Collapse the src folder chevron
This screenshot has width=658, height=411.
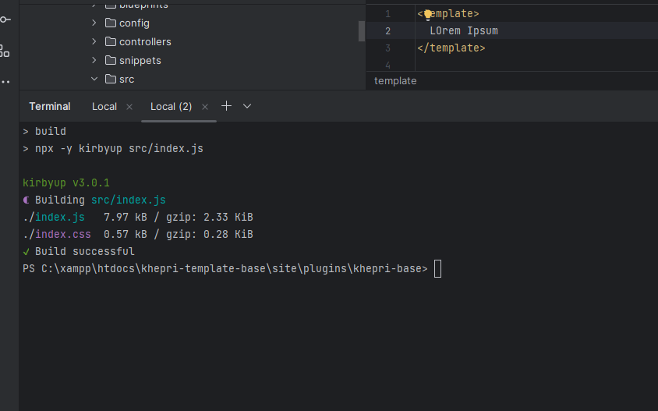[94, 80]
